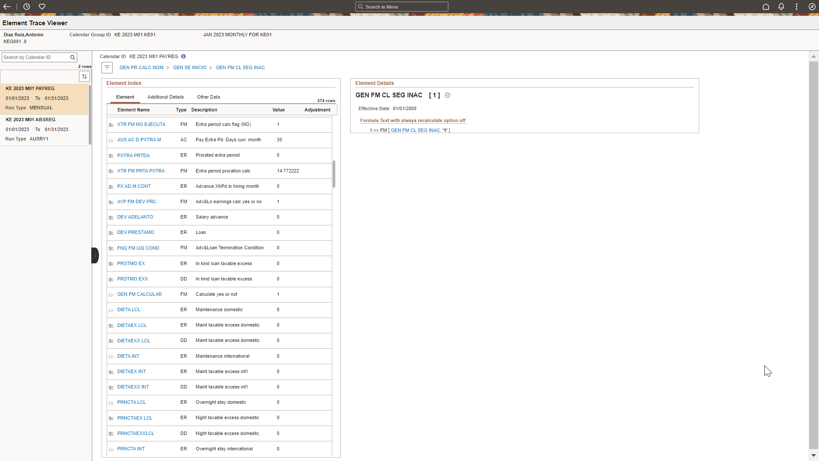Screen dimensions: 819x461
Task: Click the Search in Menu input field
Action: coord(402,6)
